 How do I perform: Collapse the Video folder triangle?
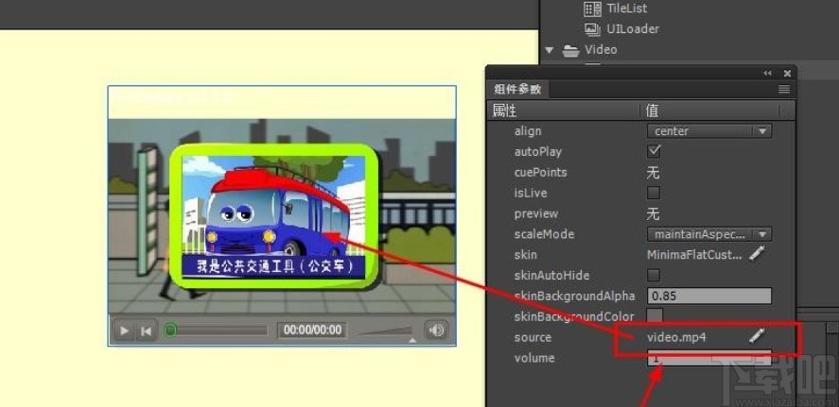[x=549, y=50]
